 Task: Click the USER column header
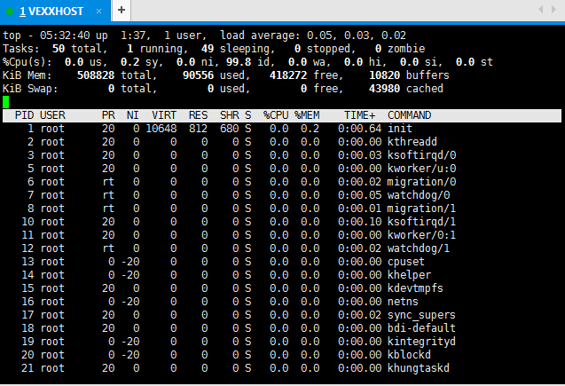pyautogui.click(x=52, y=115)
